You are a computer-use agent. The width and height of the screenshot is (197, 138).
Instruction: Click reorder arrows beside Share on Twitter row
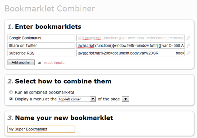(188, 46)
